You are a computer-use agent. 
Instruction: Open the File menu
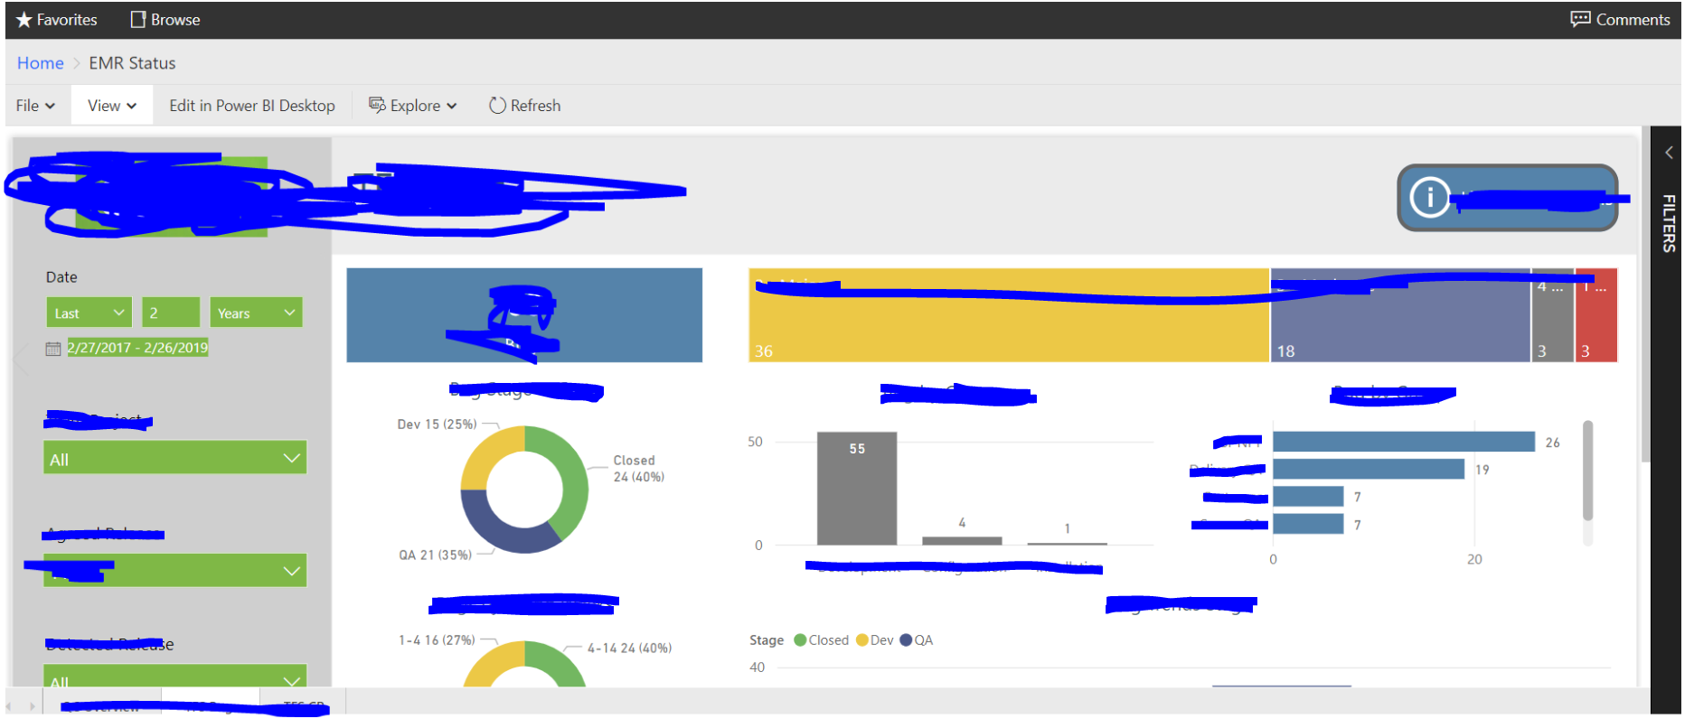(x=35, y=106)
